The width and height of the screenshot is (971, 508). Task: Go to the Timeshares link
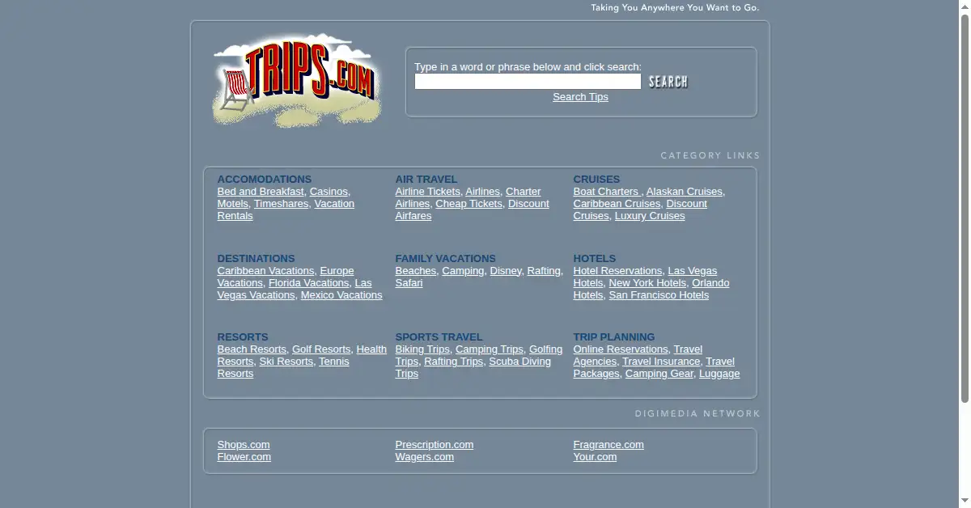pos(281,204)
